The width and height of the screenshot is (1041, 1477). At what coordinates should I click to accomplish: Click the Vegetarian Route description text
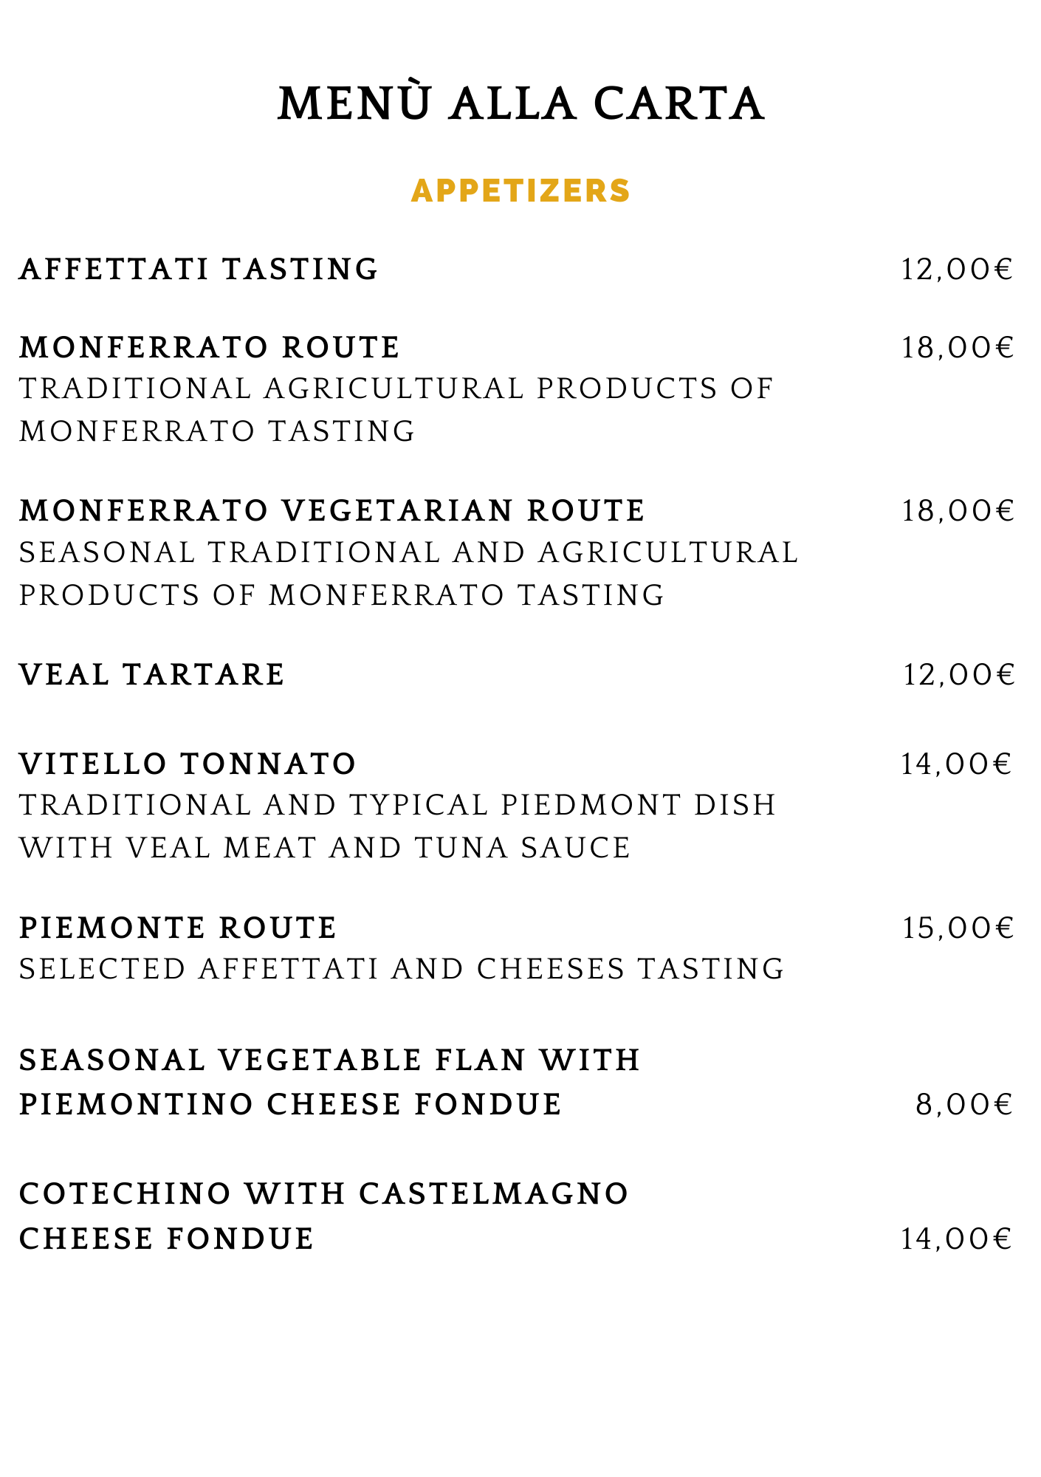[x=408, y=574]
